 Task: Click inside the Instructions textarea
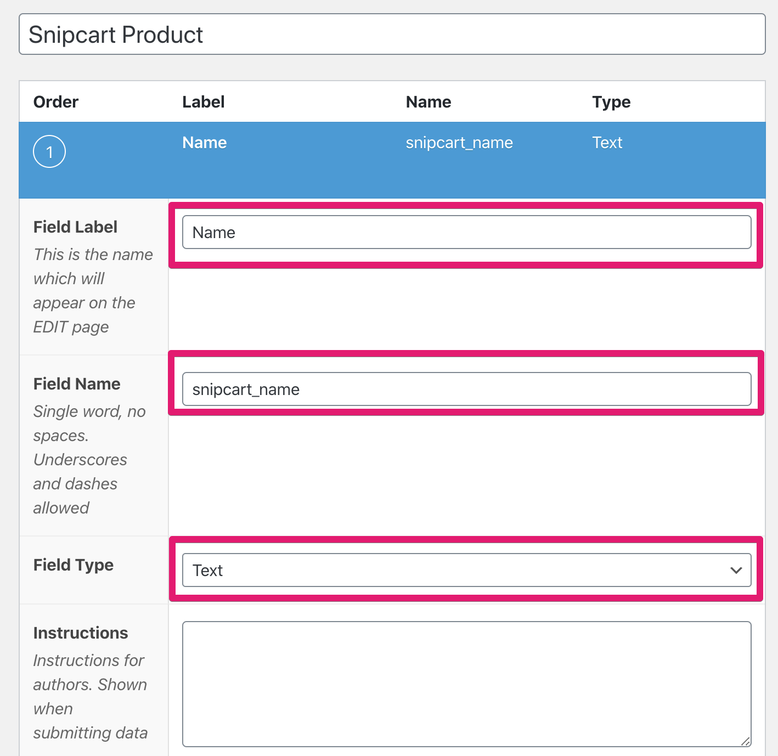pyautogui.click(x=466, y=684)
